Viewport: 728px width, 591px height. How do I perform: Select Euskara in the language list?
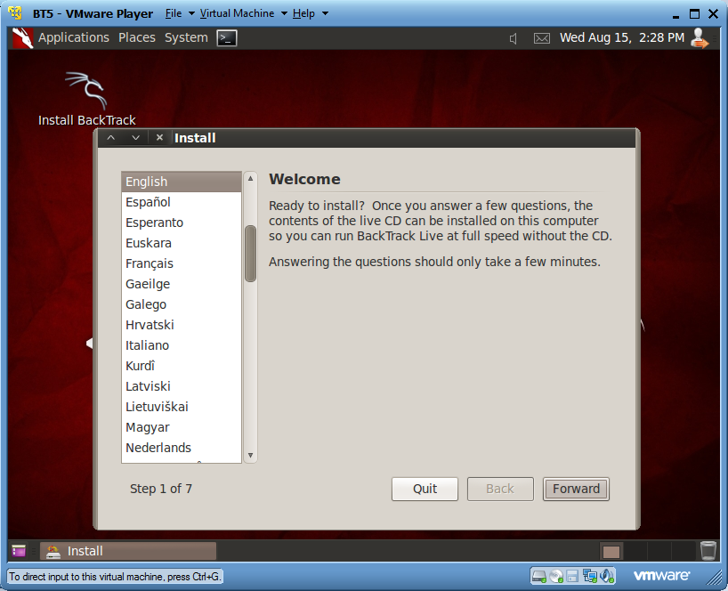[x=182, y=243]
